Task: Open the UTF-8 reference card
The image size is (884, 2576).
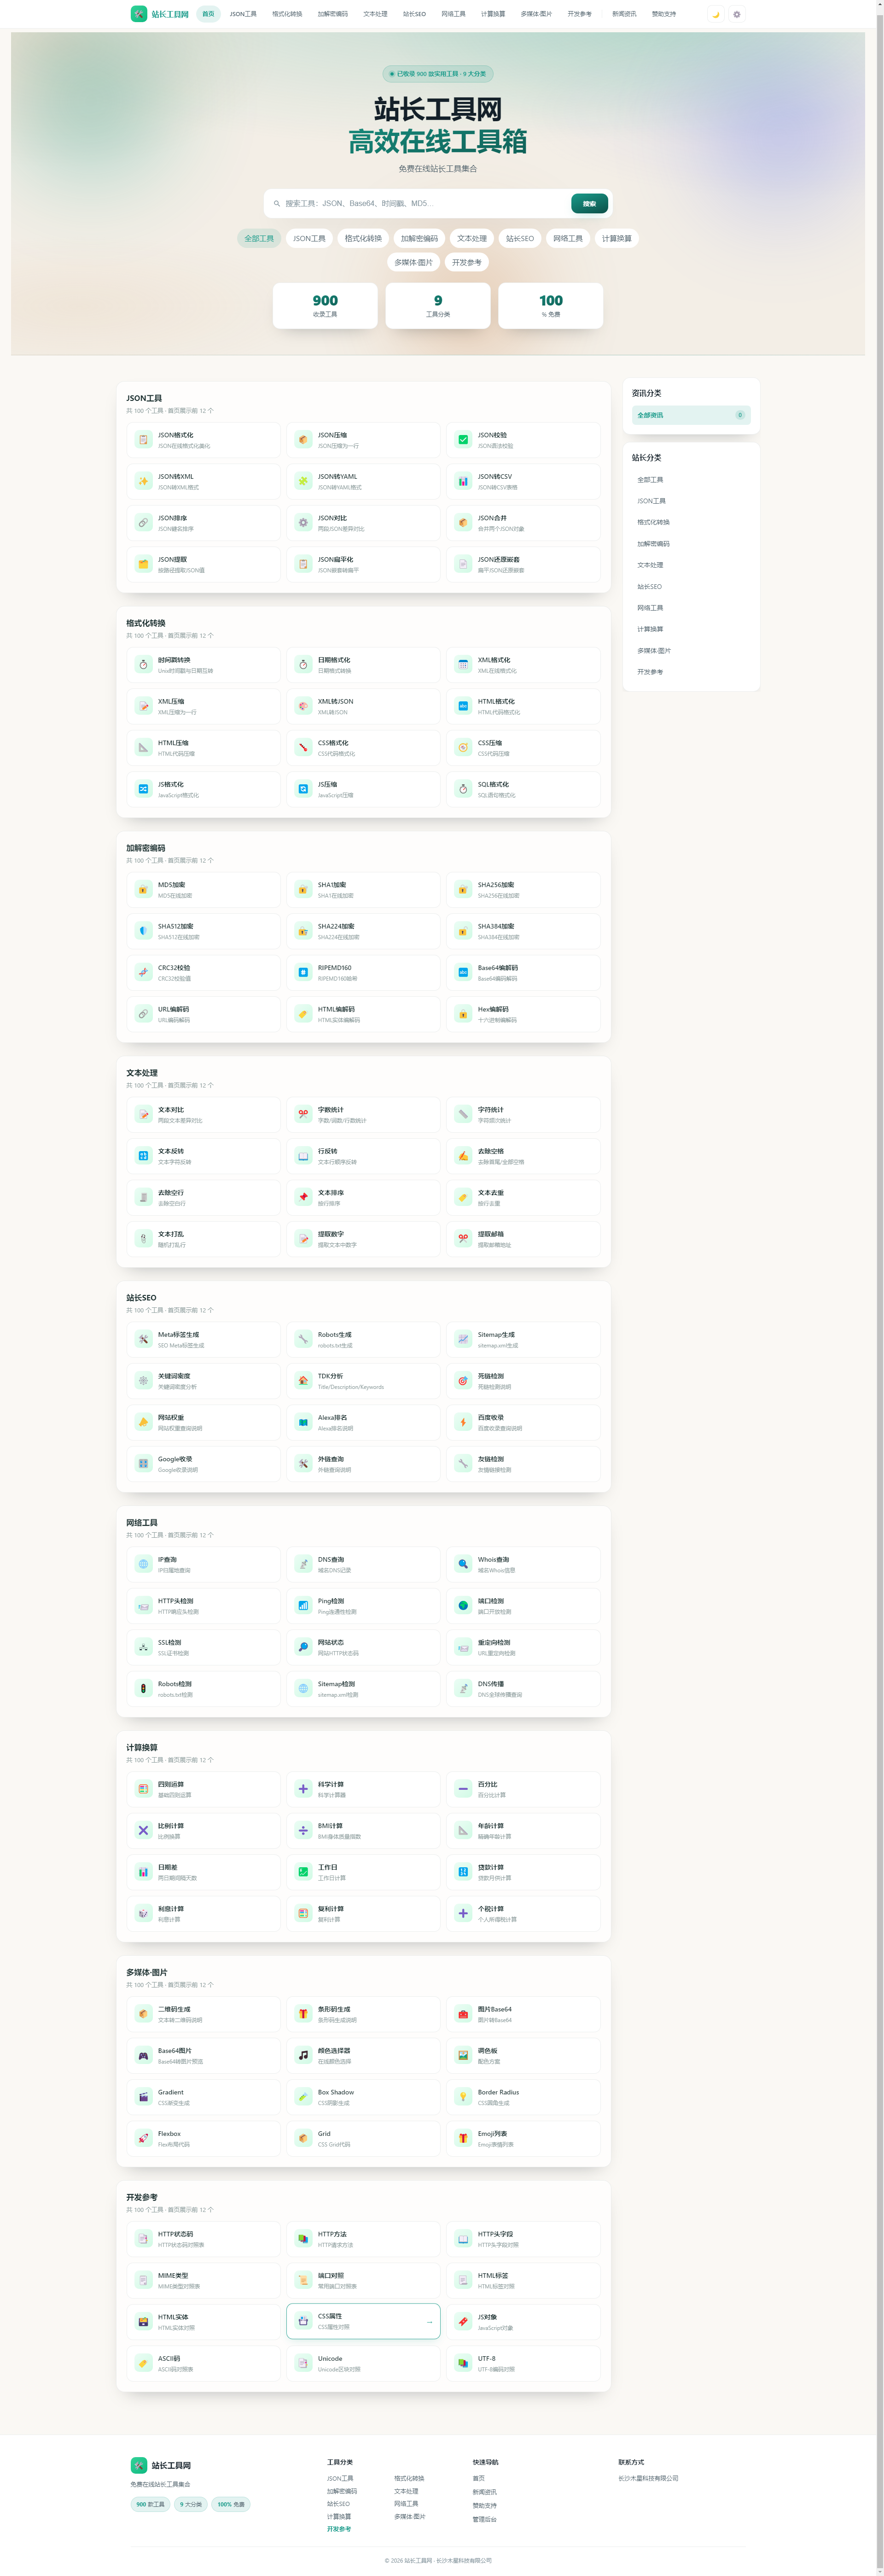Action: pos(523,2363)
